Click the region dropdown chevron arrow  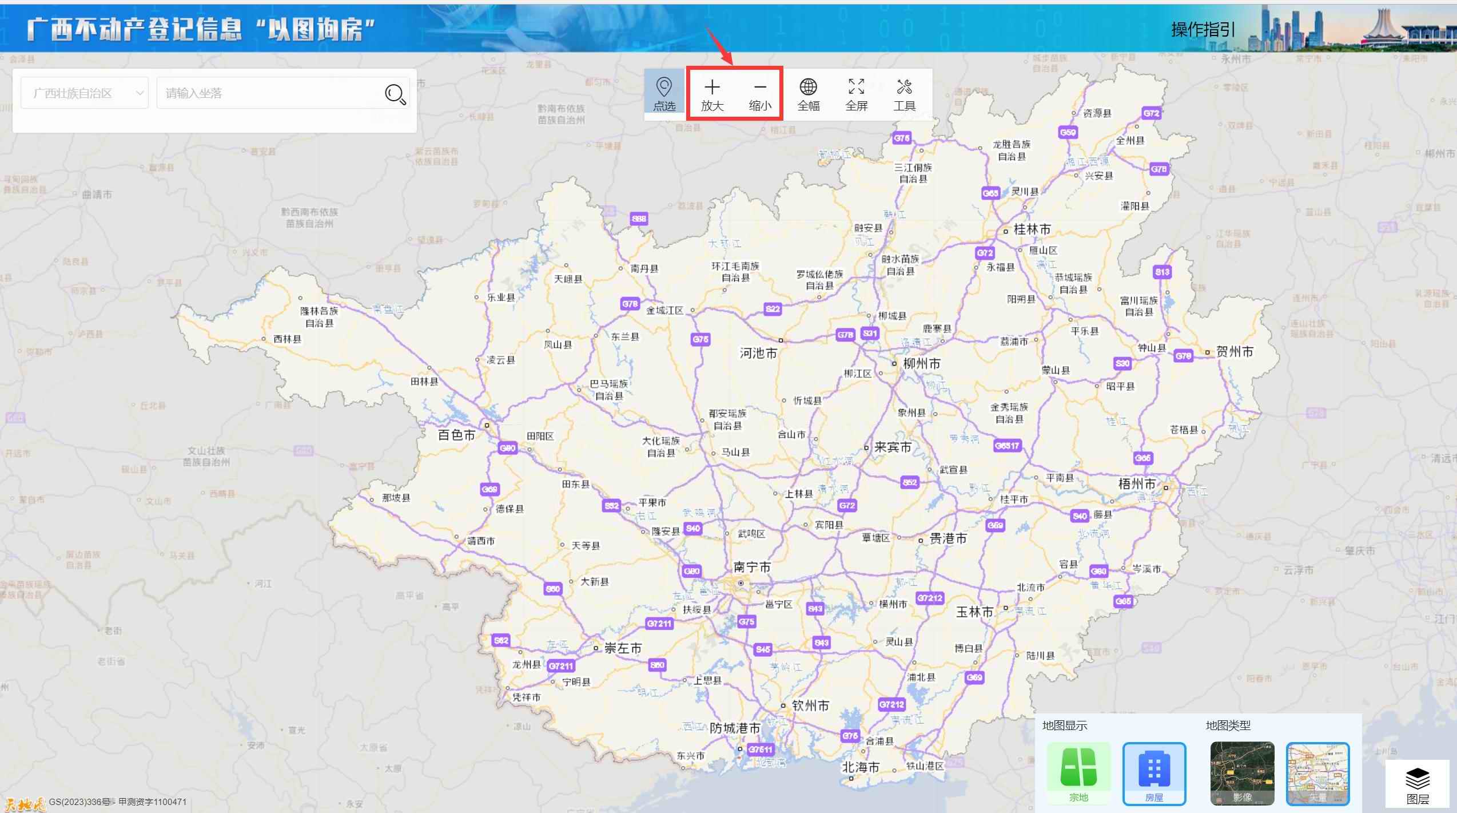pos(140,93)
